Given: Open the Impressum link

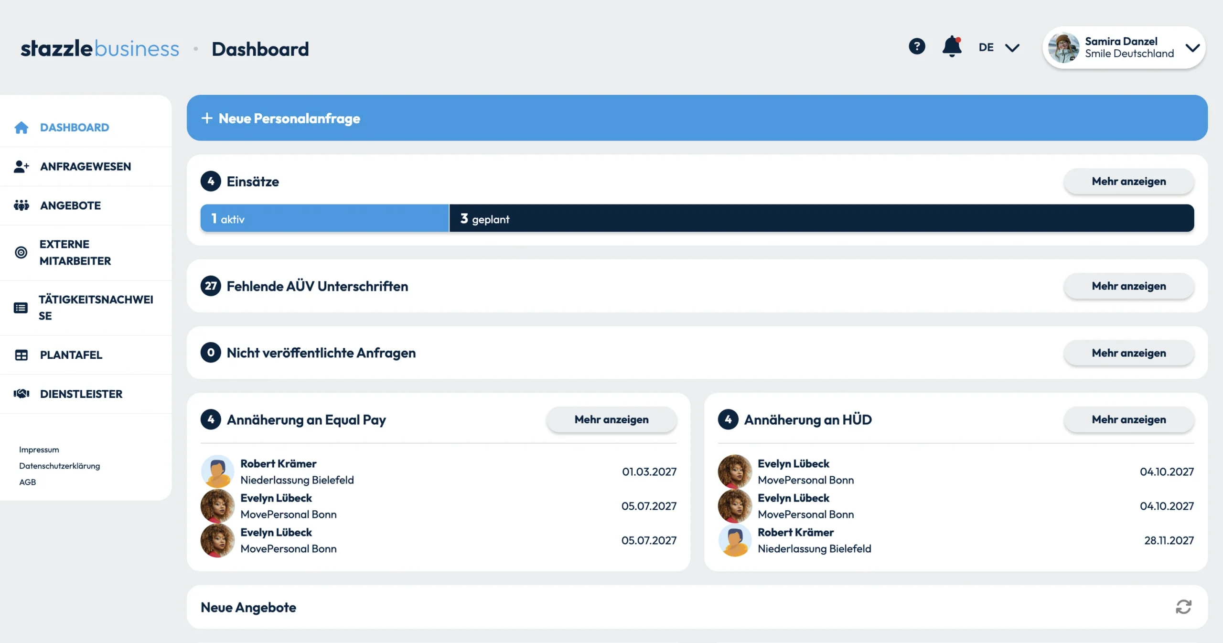Looking at the screenshot, I should click(39, 450).
